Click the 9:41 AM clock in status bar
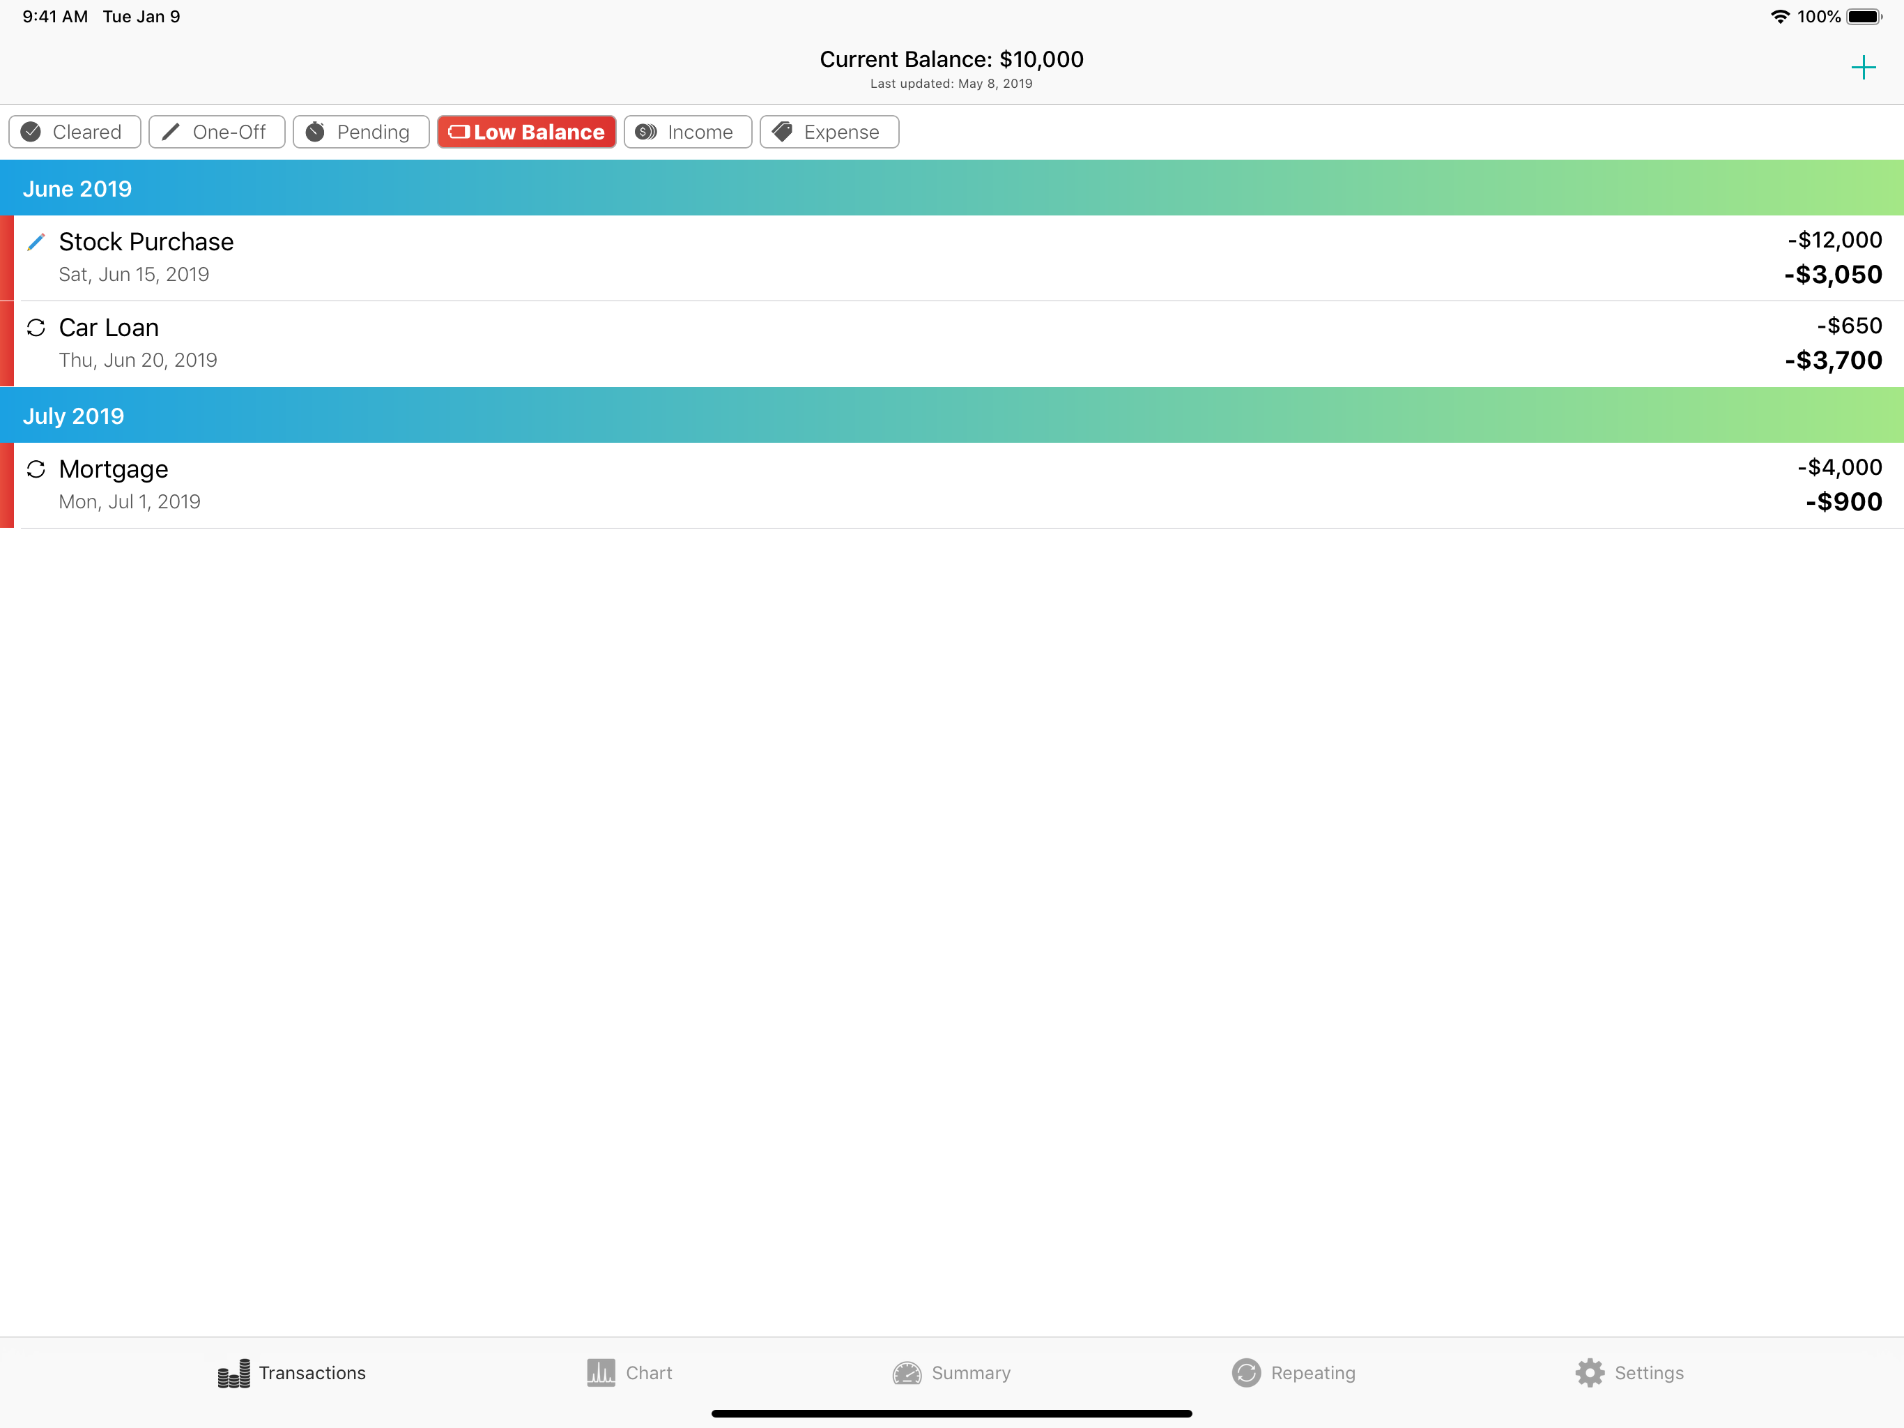Viewport: 1904px width, 1428px height. coord(55,16)
